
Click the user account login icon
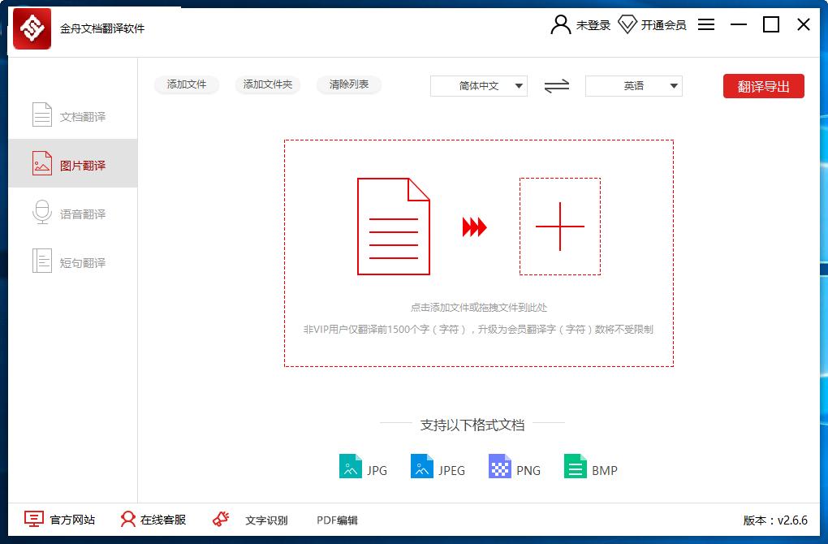click(560, 25)
